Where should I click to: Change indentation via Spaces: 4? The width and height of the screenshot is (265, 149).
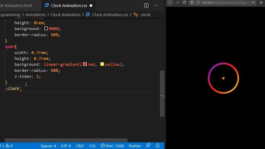pyautogui.click(x=48, y=146)
